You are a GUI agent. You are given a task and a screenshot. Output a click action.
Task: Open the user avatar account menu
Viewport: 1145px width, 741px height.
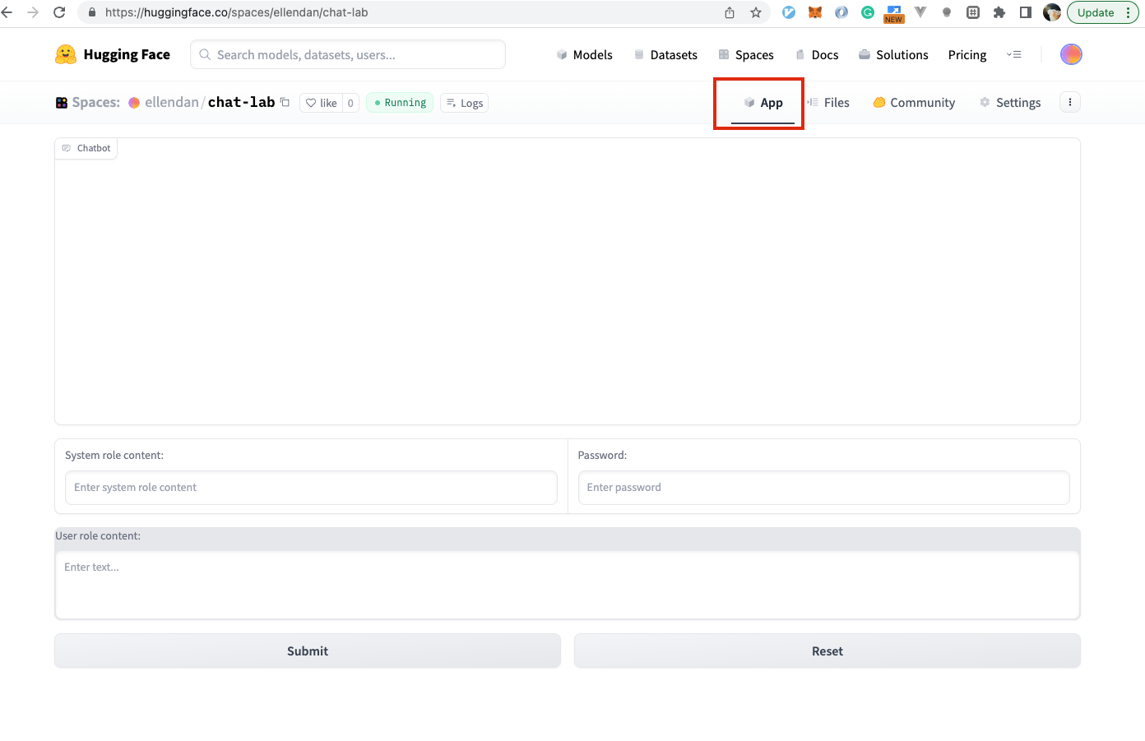(1071, 54)
